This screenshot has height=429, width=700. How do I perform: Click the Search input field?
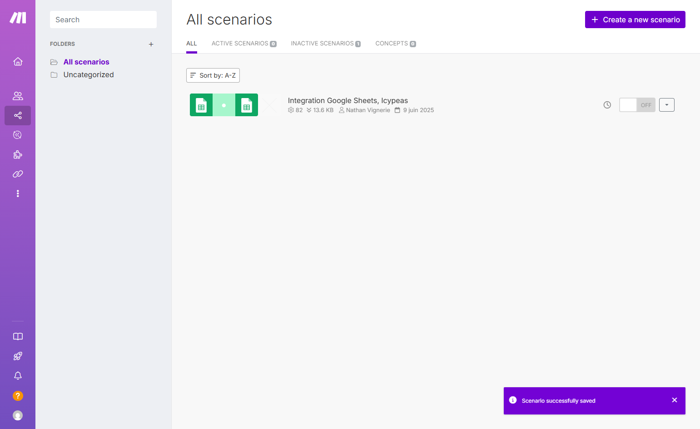[103, 20]
